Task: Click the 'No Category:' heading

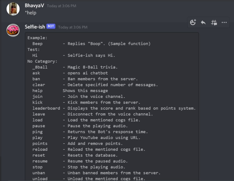Action: (x=42, y=61)
